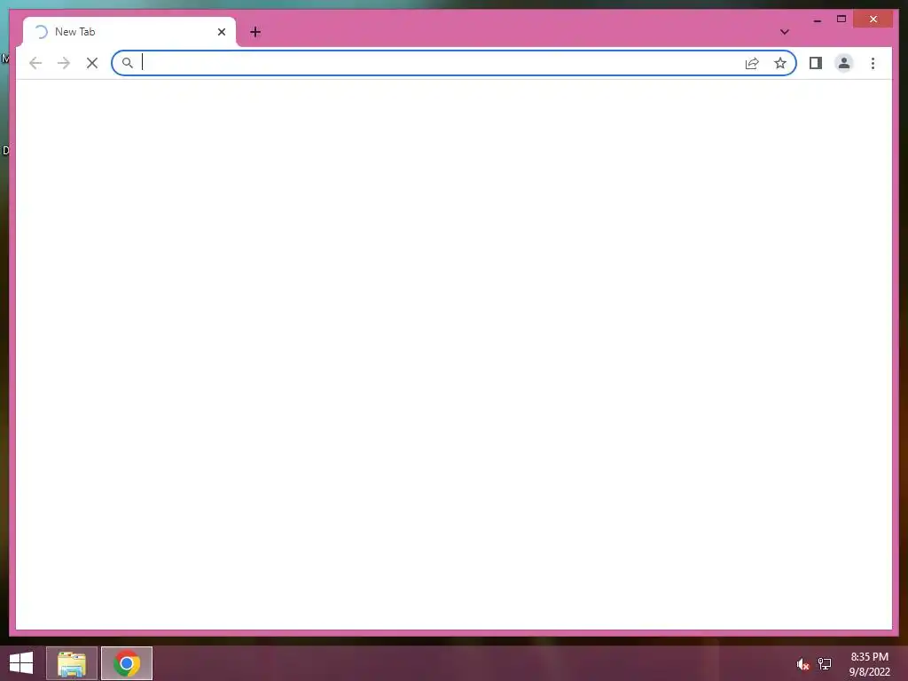Image resolution: width=908 pixels, height=681 pixels.
Task: Open Chrome three-dot menu
Action: click(873, 63)
